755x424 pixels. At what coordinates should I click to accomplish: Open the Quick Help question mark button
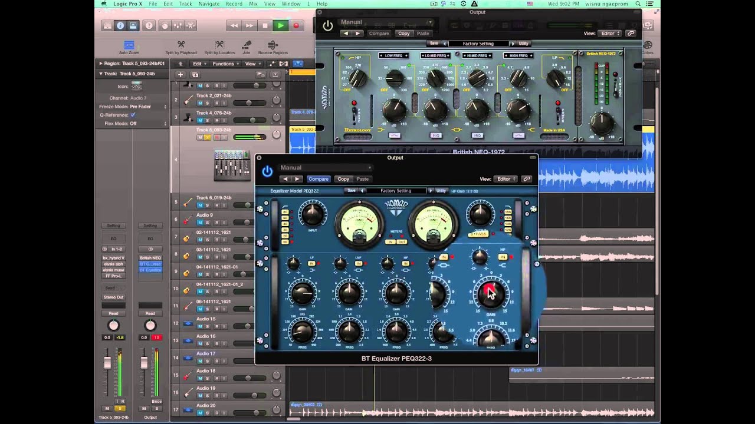[x=149, y=25]
